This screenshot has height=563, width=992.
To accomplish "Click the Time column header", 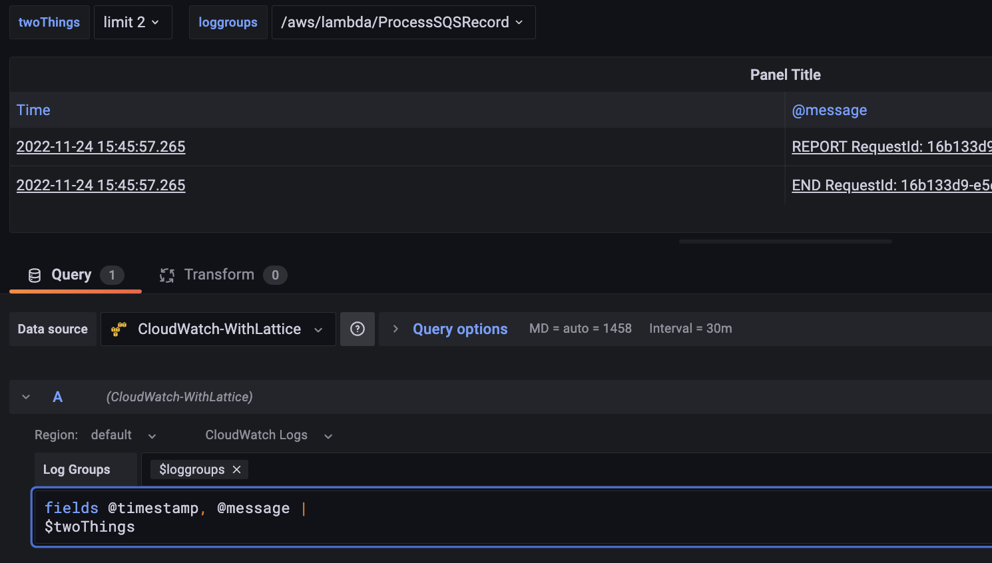I will click(x=33, y=110).
